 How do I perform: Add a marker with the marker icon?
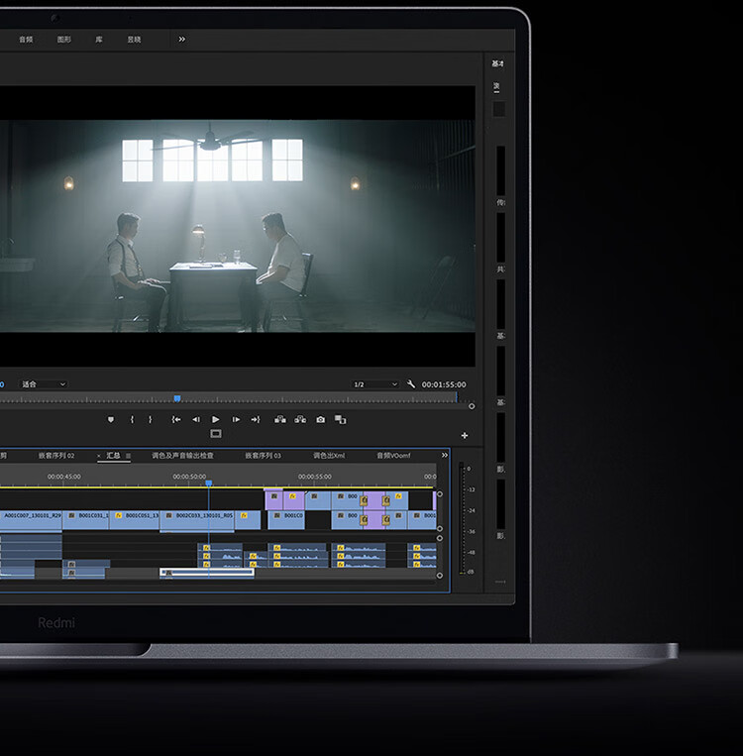tap(111, 419)
